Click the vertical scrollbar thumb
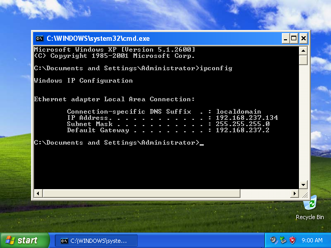This screenshot has height=248, width=331. [x=303, y=60]
